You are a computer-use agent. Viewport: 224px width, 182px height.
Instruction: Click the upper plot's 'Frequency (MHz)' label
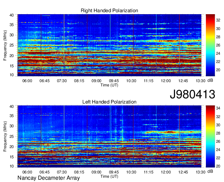click(x=5, y=45)
